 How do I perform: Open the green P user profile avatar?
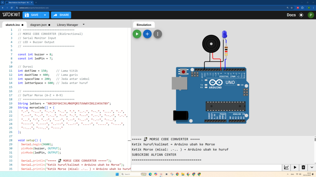[x=311, y=15]
